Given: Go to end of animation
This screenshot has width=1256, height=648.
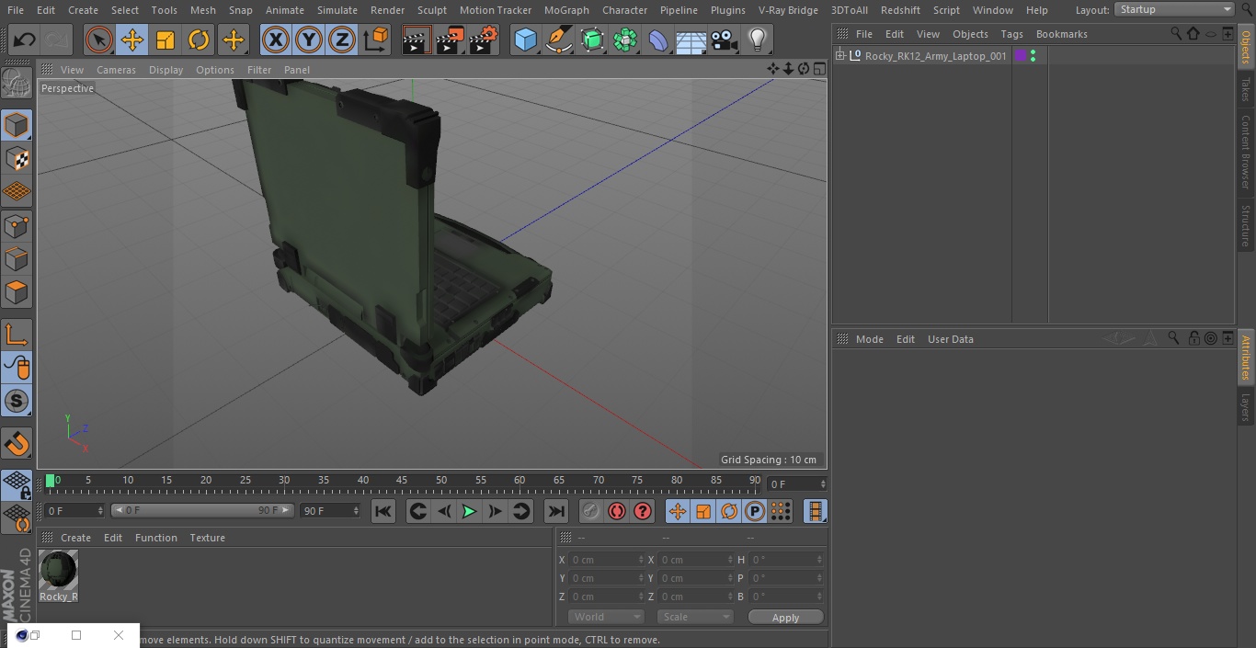Looking at the screenshot, I should tap(556, 511).
